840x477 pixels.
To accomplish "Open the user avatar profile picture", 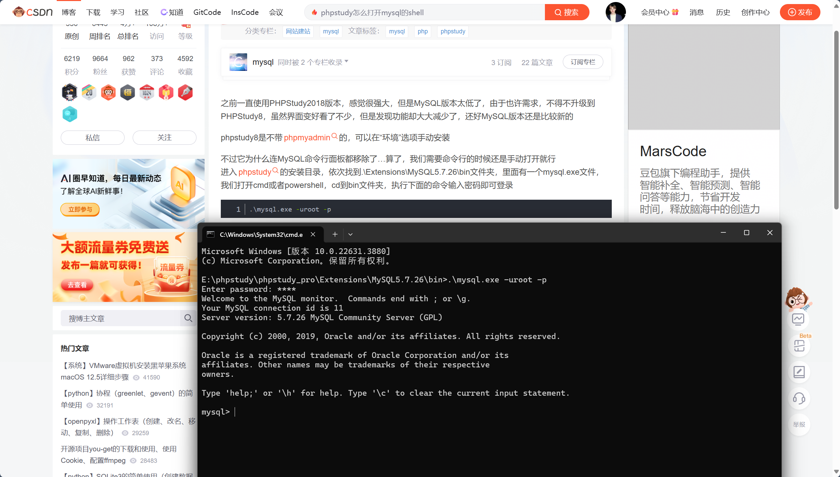I will [615, 12].
